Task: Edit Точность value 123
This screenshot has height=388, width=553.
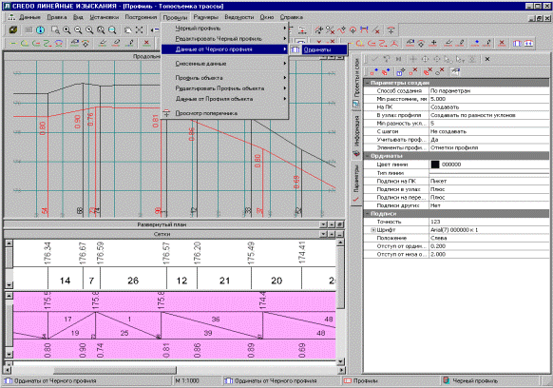Action: (488, 222)
